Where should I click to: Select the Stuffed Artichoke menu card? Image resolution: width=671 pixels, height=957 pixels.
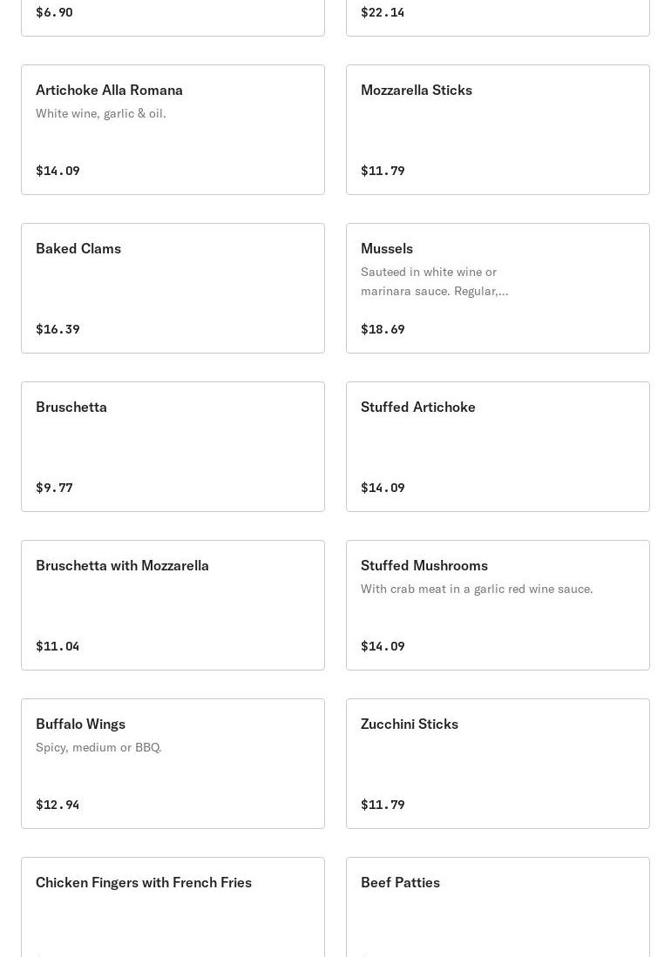click(x=498, y=447)
